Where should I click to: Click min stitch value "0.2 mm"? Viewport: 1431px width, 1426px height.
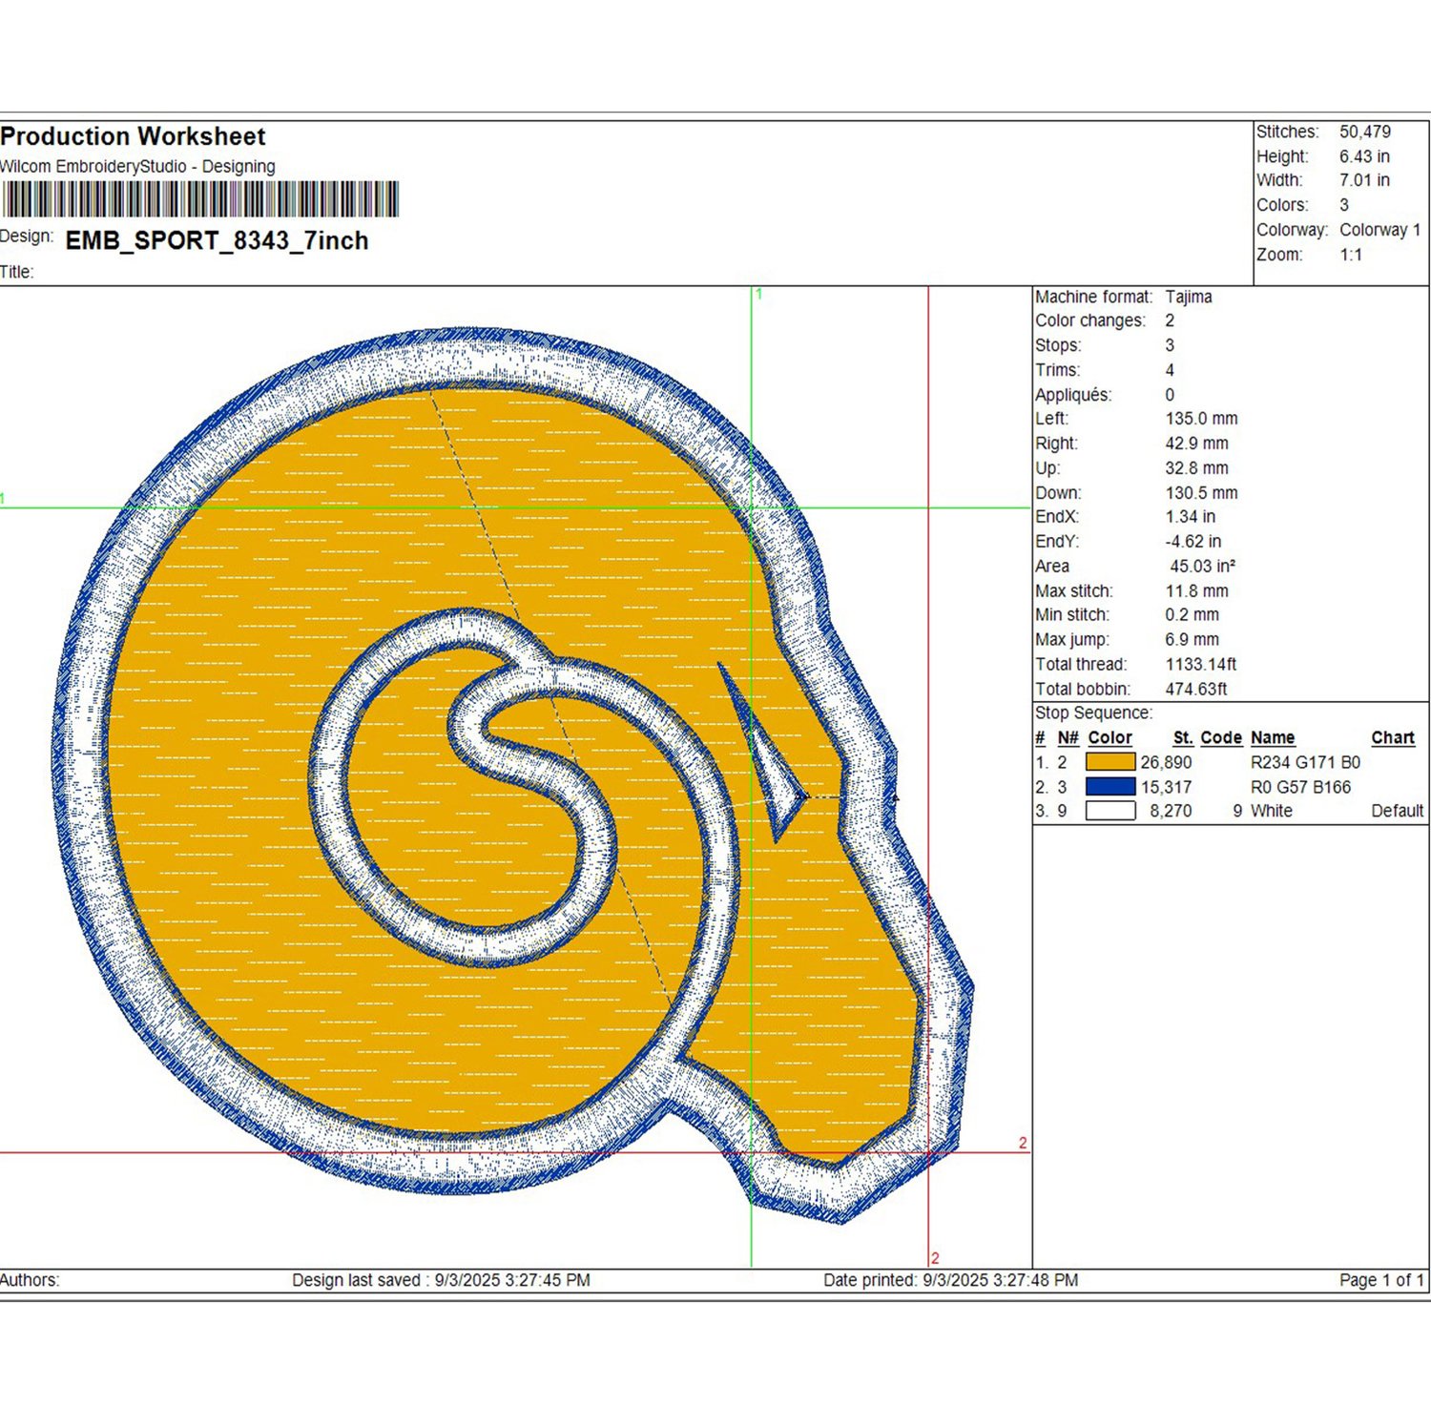(1192, 615)
